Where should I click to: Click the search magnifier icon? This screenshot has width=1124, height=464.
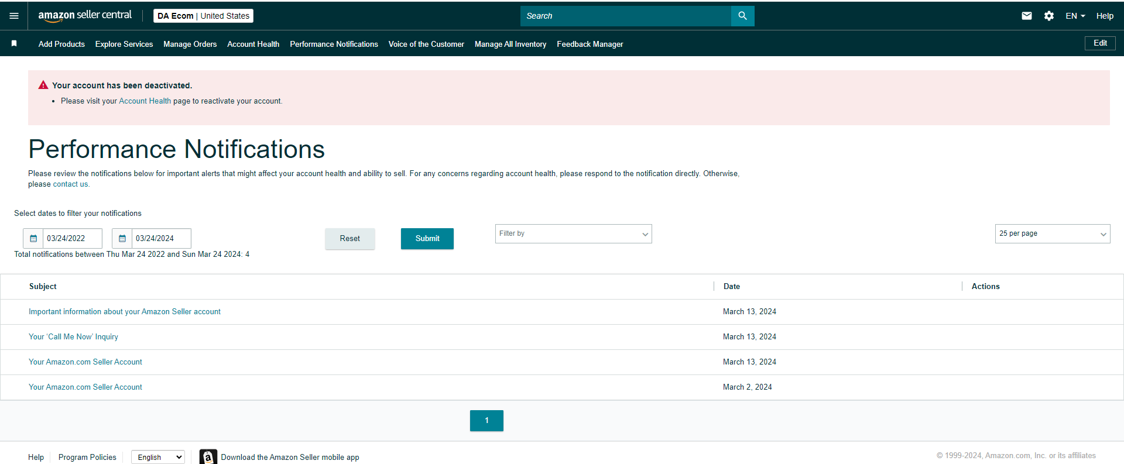click(x=742, y=16)
